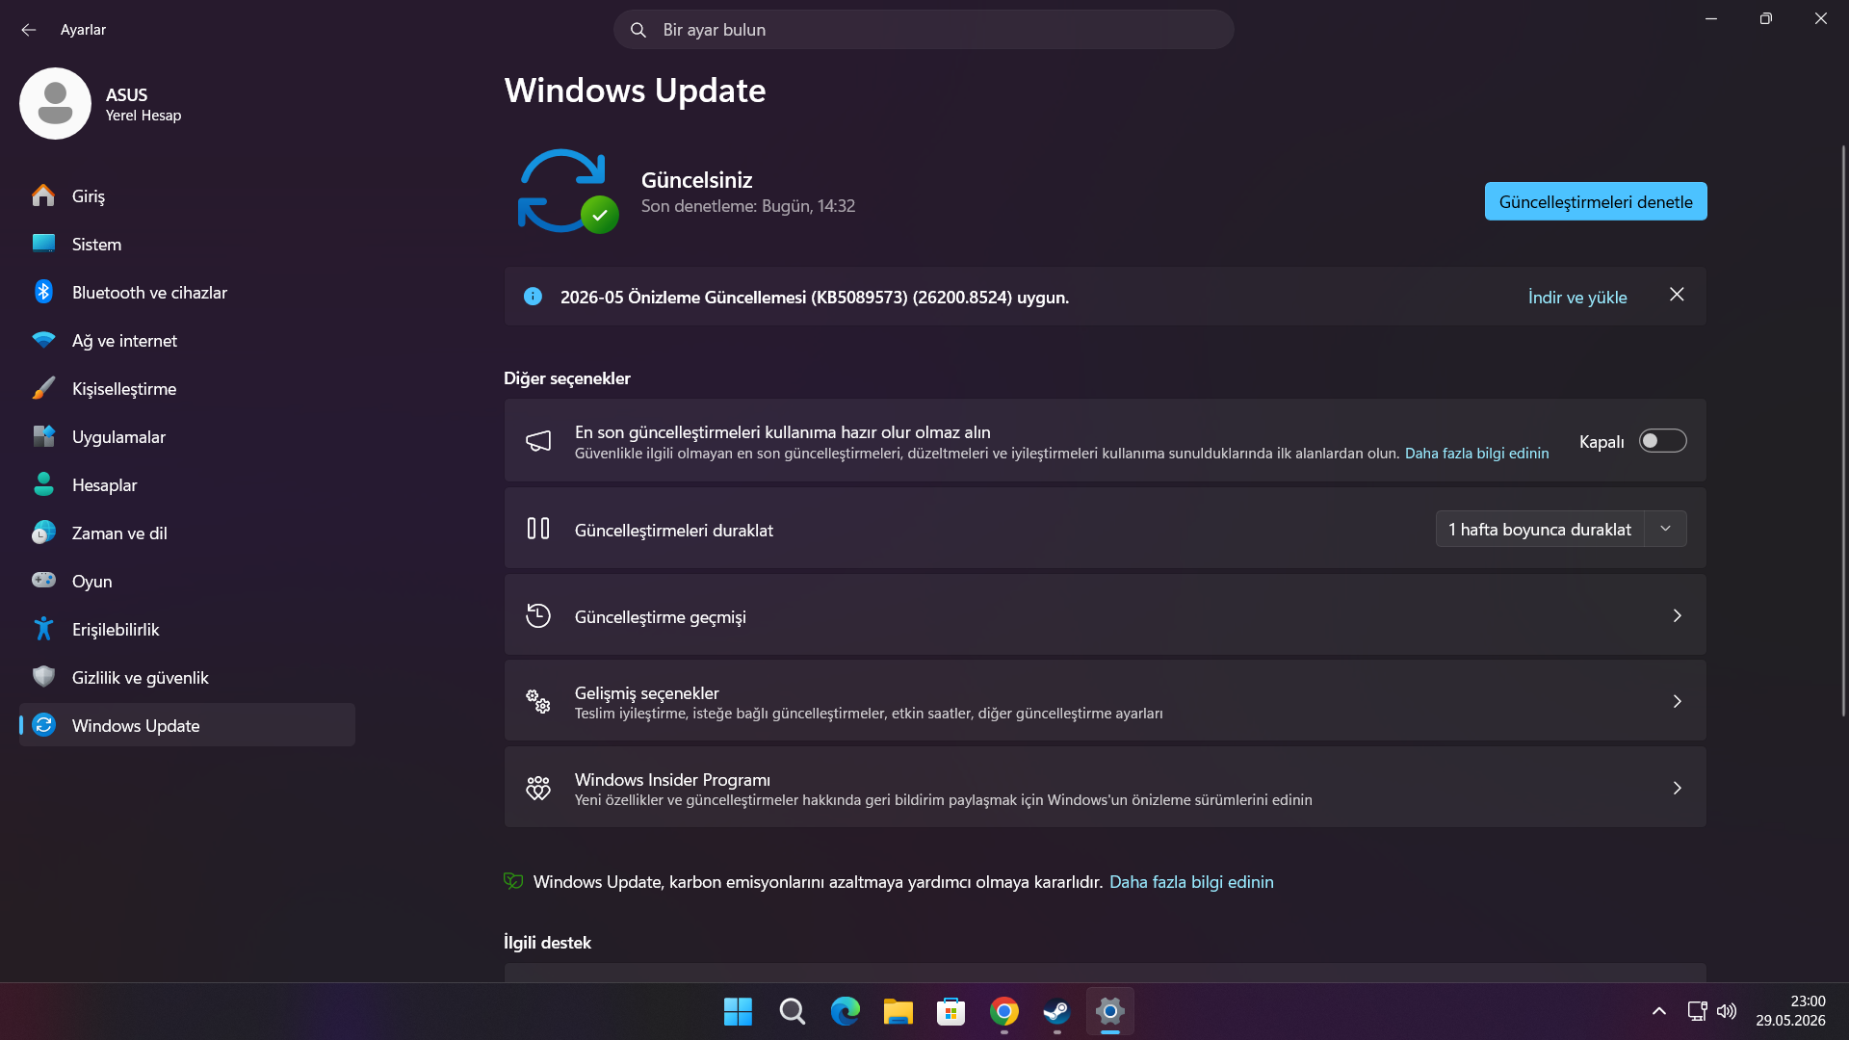This screenshot has height=1040, width=1849.
Task: Launch Google Chrome from the taskbar
Action: (1003, 1011)
